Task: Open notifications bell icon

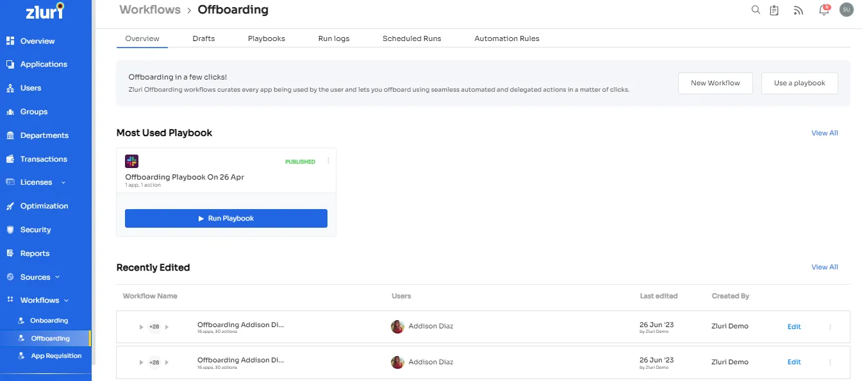Action: pos(824,10)
